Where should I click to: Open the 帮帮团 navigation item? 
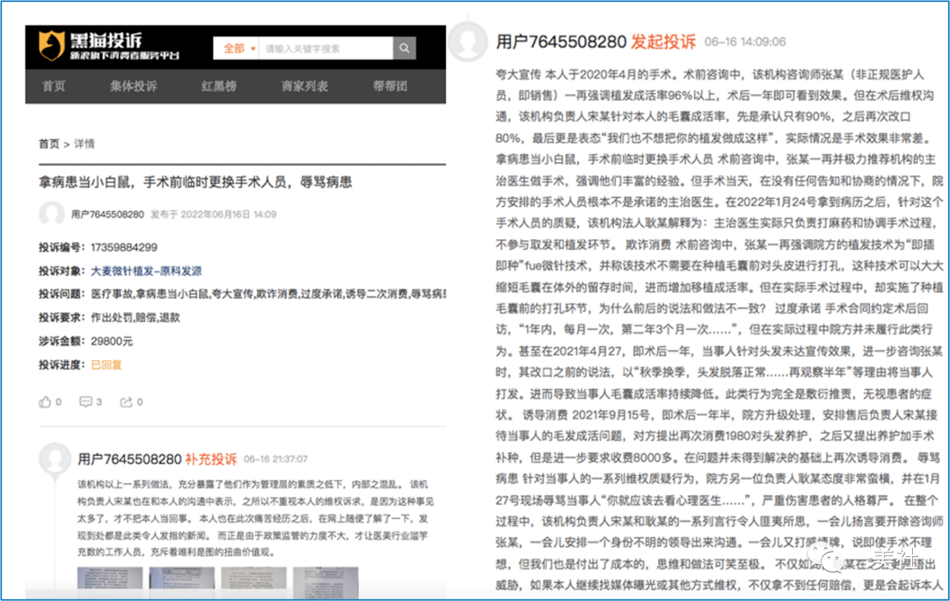click(390, 86)
